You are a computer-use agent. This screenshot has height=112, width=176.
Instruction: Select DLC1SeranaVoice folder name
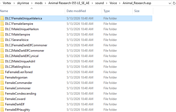click(17, 40)
